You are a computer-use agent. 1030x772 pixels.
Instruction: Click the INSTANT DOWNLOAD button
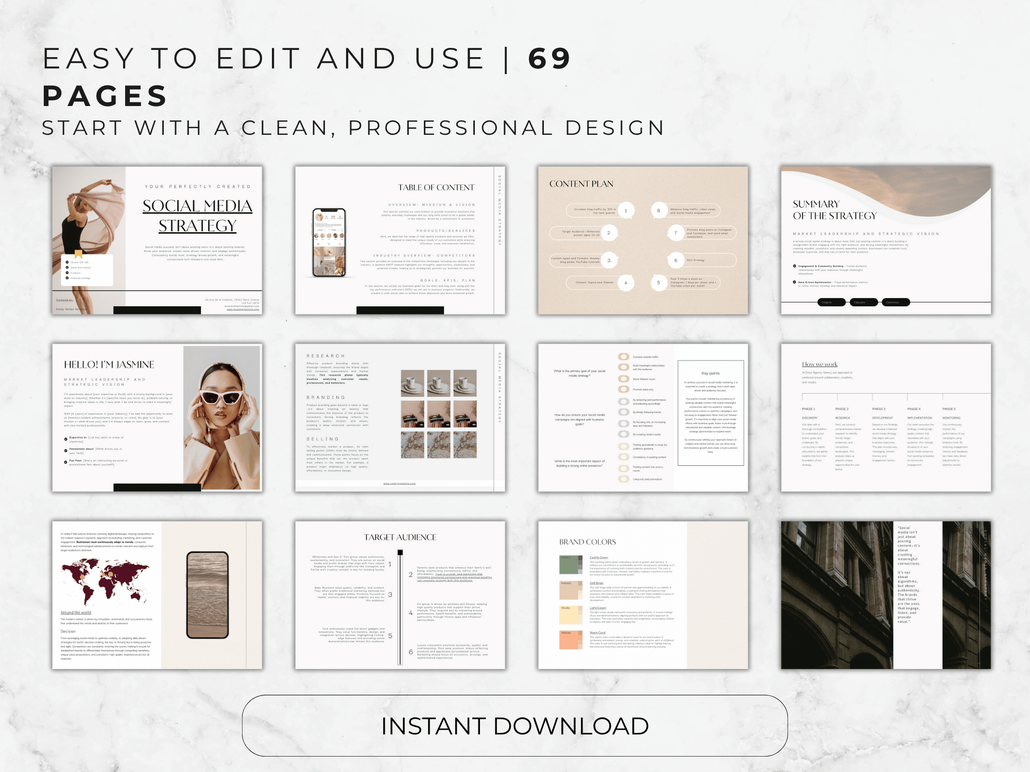[515, 726]
